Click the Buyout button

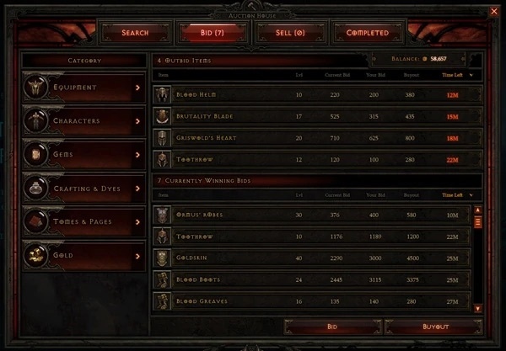(435, 327)
